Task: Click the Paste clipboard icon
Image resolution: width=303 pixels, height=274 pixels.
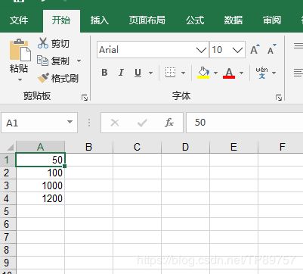Action: tap(20, 50)
